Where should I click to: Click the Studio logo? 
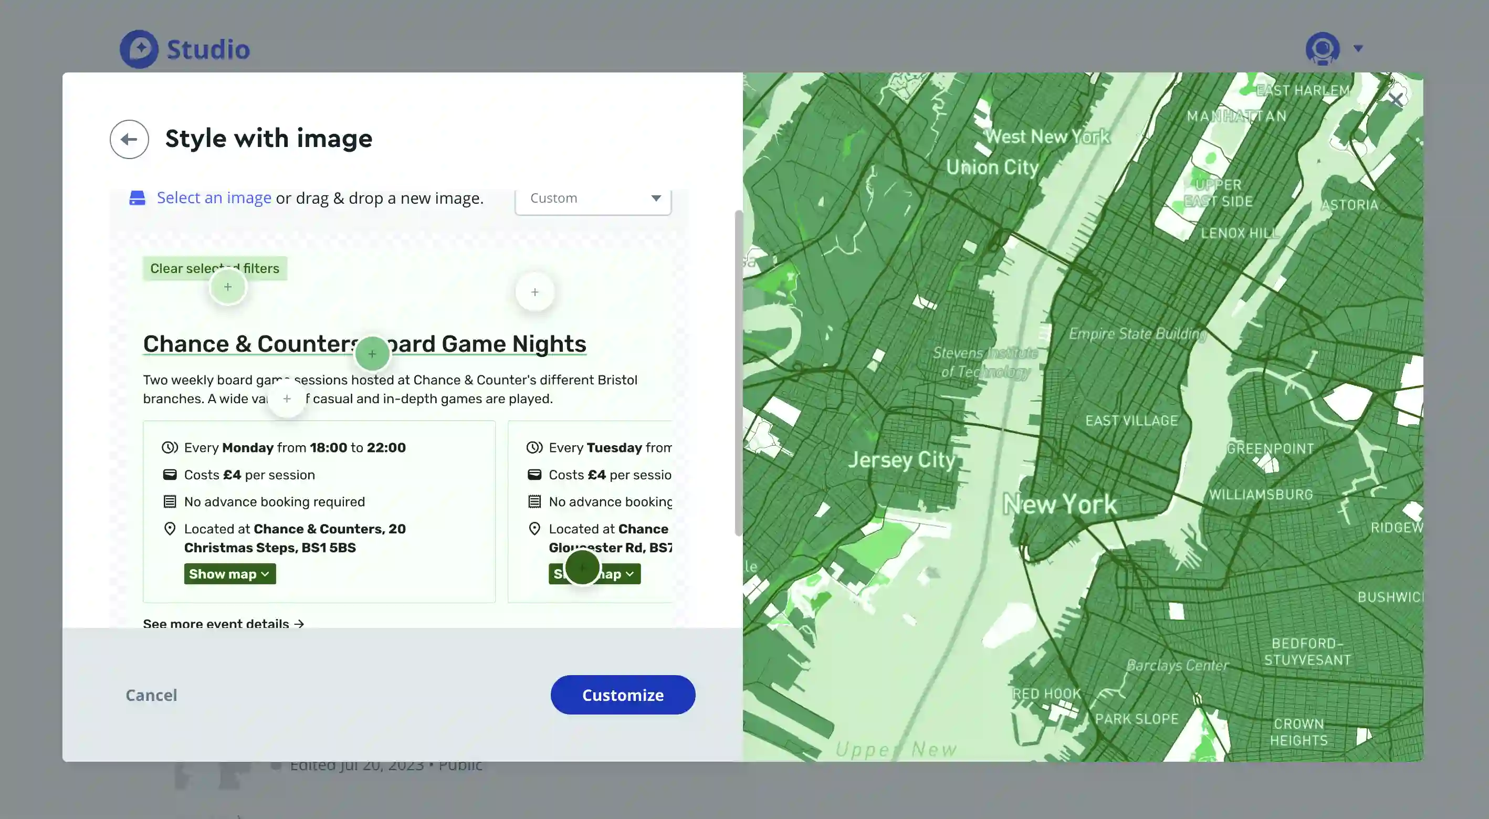(x=185, y=49)
